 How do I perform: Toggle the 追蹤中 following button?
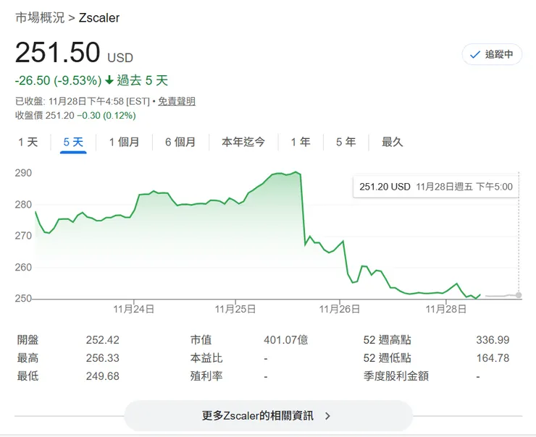tap(492, 54)
